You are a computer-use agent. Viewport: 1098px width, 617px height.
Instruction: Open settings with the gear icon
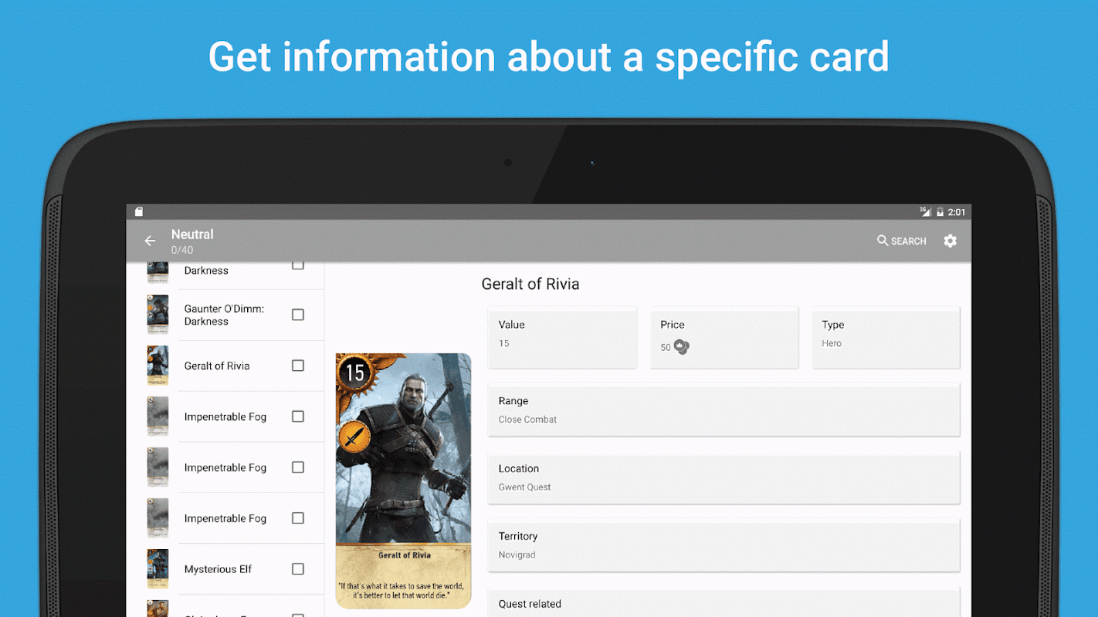point(950,241)
